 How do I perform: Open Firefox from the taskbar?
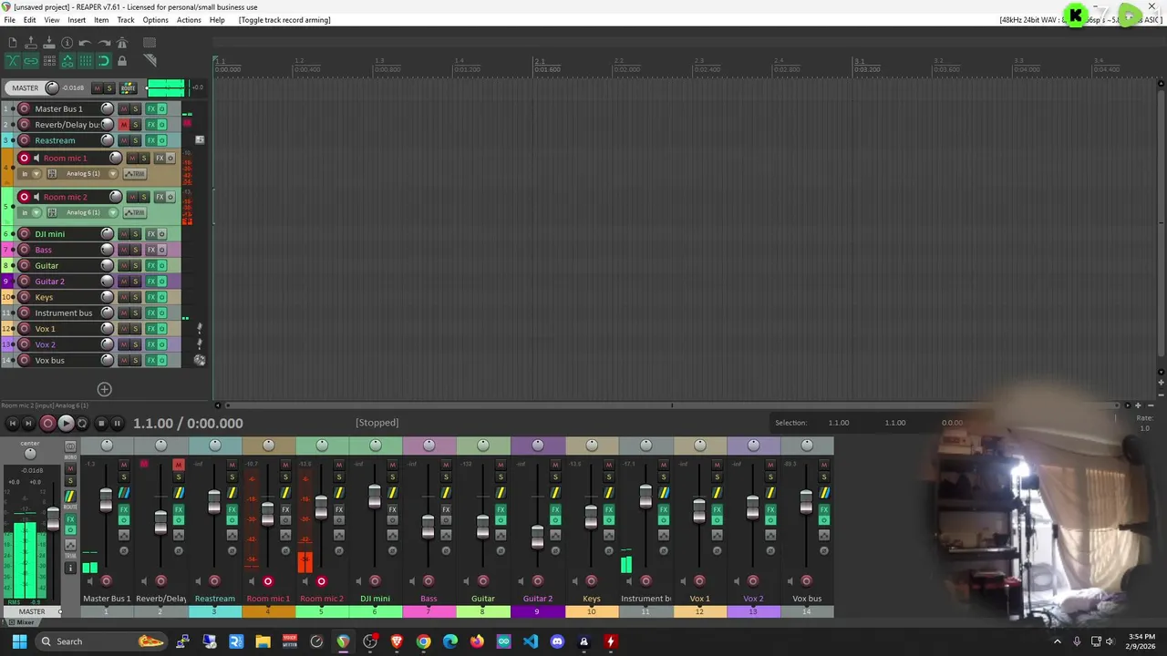(x=477, y=641)
